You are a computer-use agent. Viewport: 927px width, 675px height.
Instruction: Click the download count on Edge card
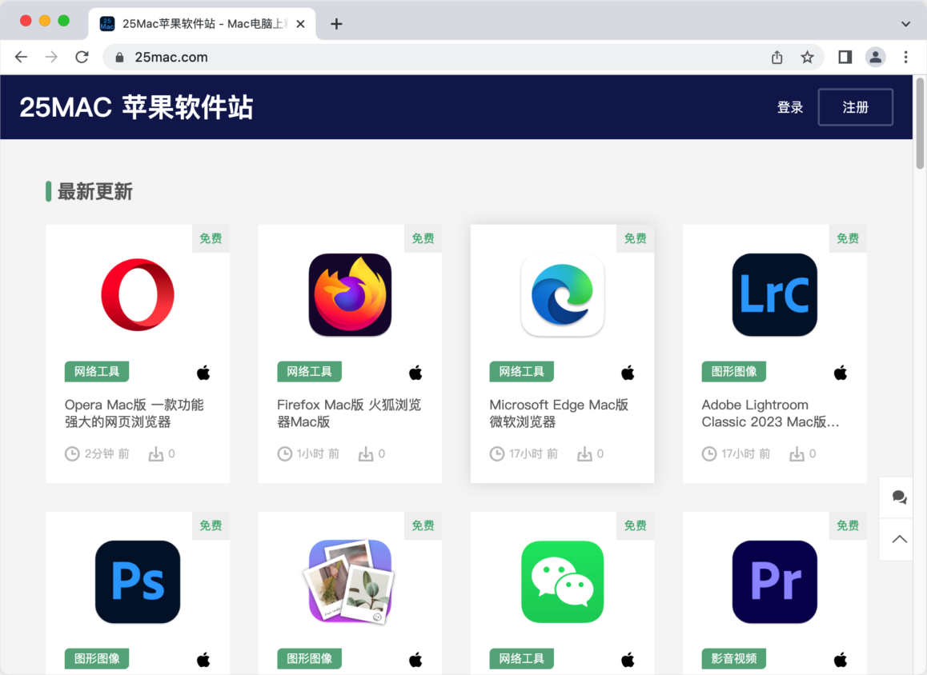591,453
